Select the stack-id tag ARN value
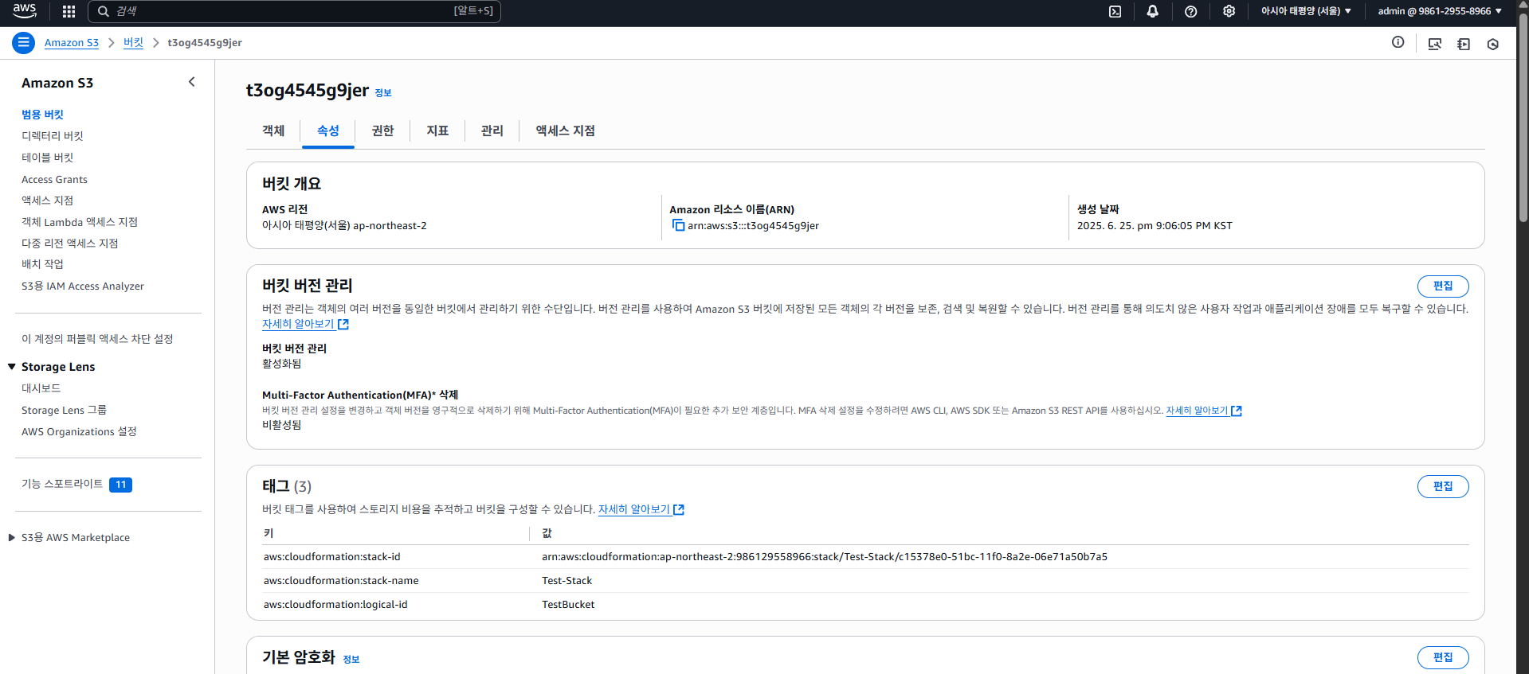 pos(825,557)
